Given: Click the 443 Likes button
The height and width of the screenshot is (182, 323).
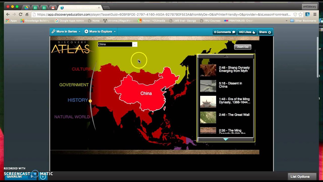Looking at the screenshot, I should 247,32.
